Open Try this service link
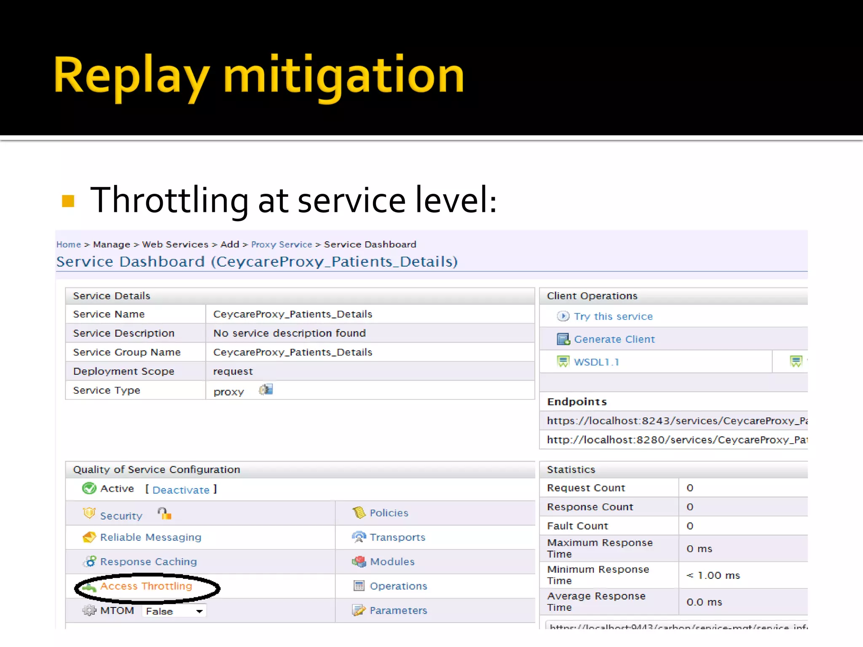 613,316
